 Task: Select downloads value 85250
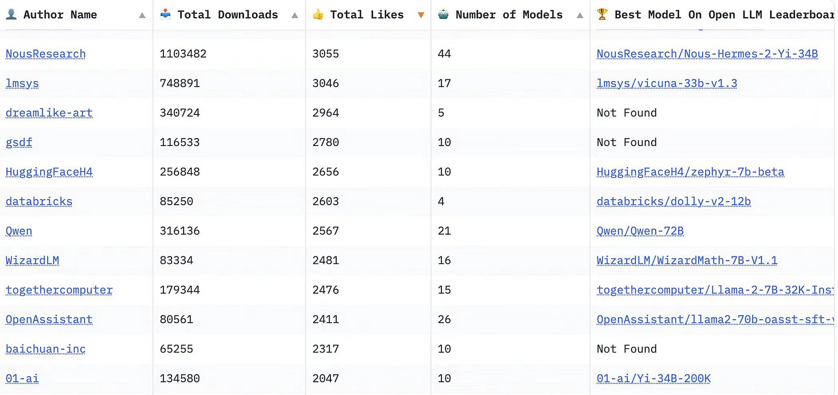tap(176, 201)
